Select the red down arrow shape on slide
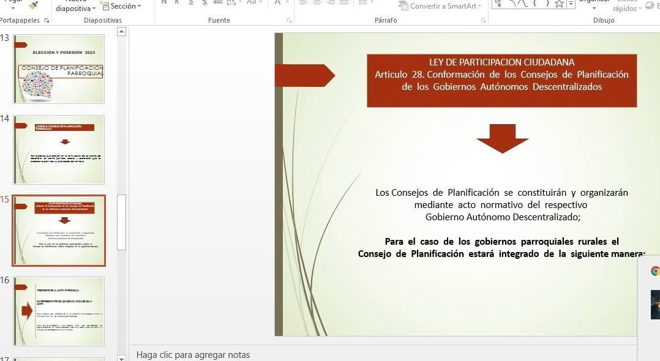This screenshot has height=361, width=660. (x=502, y=138)
